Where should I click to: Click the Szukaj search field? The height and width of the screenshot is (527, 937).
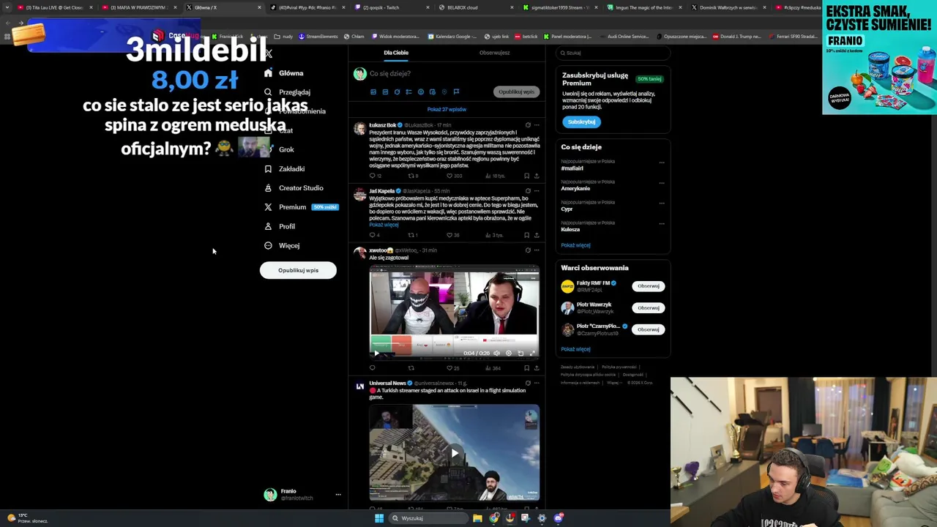613,53
